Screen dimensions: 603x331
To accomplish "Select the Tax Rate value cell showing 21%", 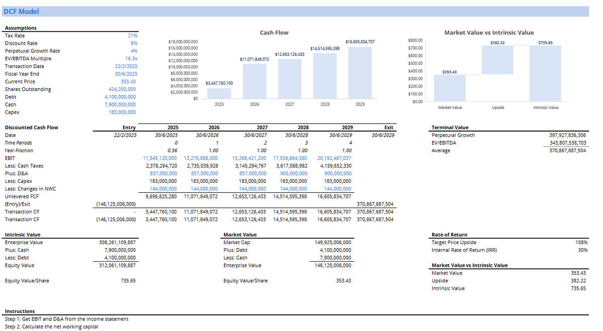I will click(x=132, y=35).
